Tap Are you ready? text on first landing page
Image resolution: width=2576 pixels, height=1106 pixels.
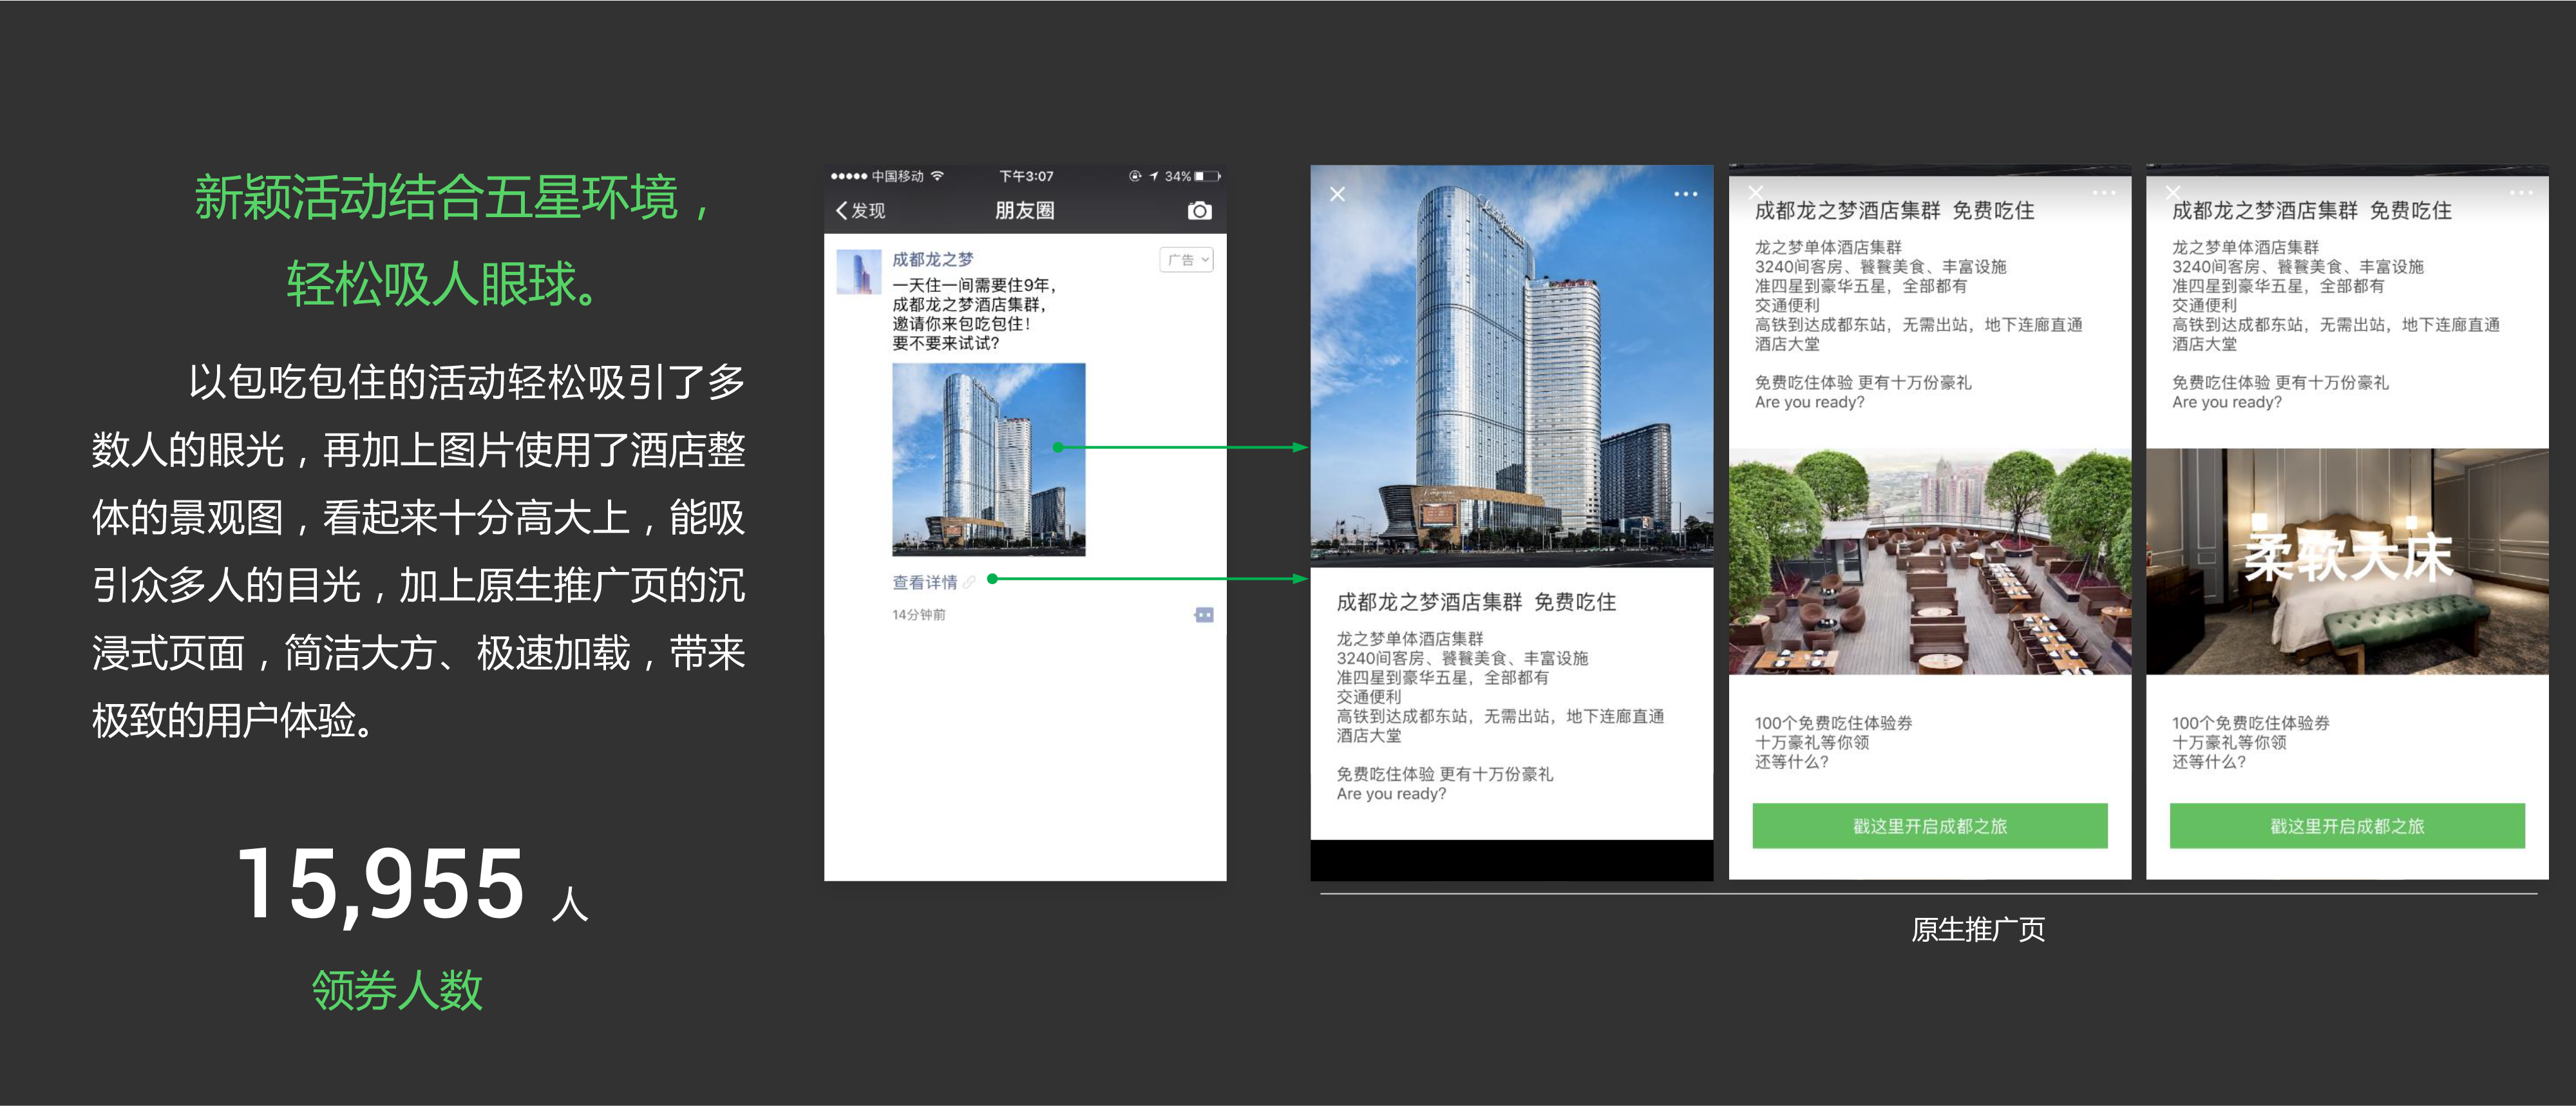click(x=1391, y=793)
